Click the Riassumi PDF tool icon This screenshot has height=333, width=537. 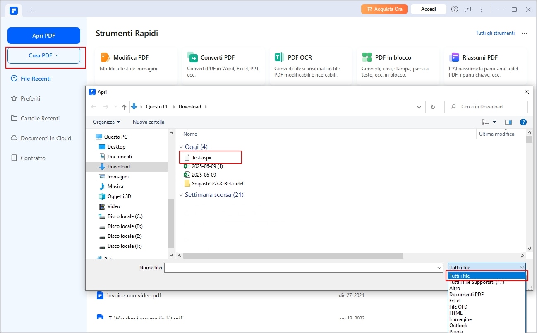pos(454,57)
